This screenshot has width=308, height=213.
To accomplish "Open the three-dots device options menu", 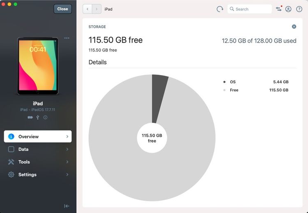I will 67,38.
